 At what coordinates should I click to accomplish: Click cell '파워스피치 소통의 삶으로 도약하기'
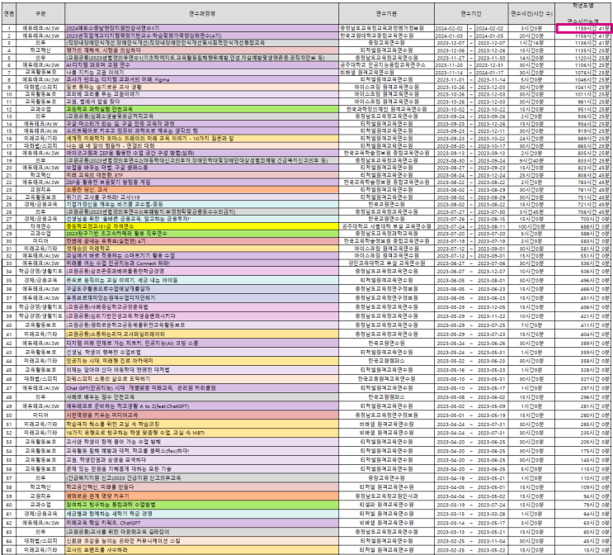(201, 379)
